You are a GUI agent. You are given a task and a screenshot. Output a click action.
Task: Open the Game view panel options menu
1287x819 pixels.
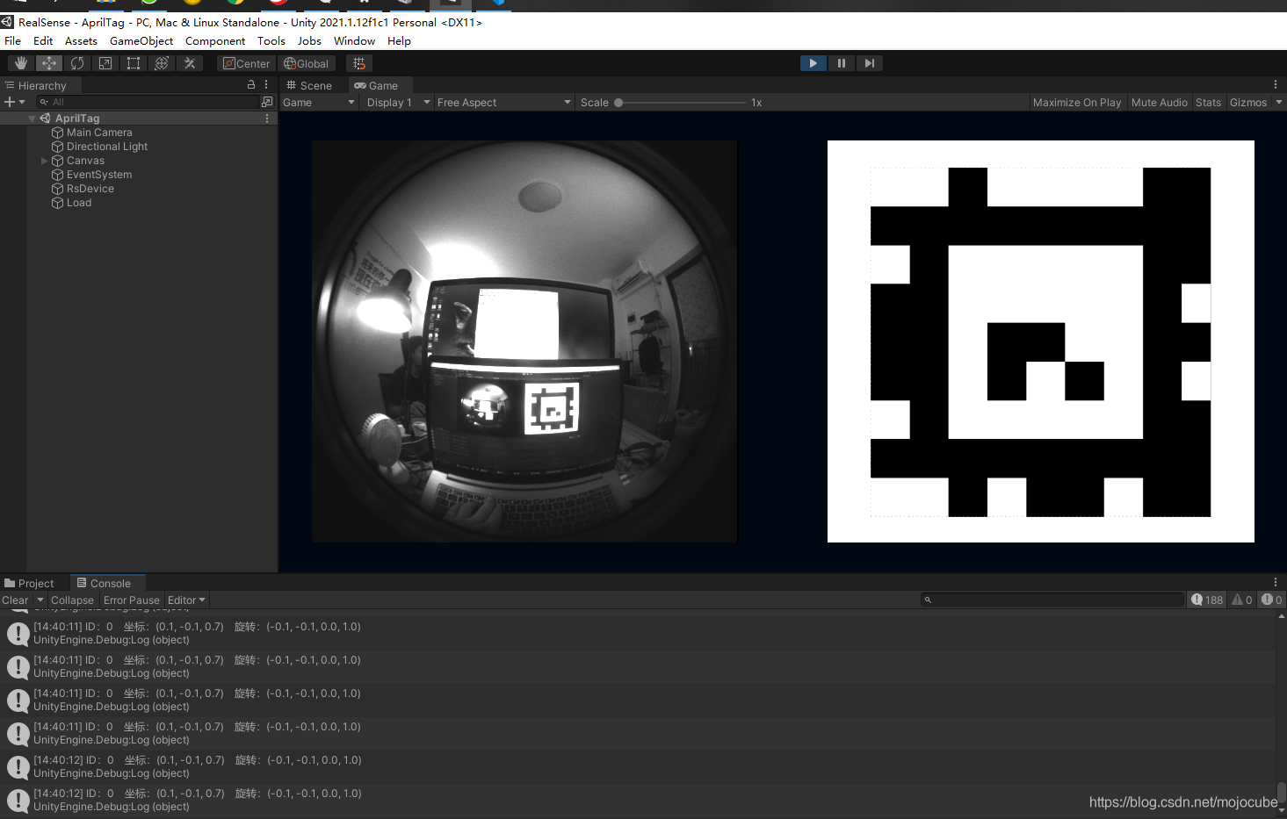1276,85
